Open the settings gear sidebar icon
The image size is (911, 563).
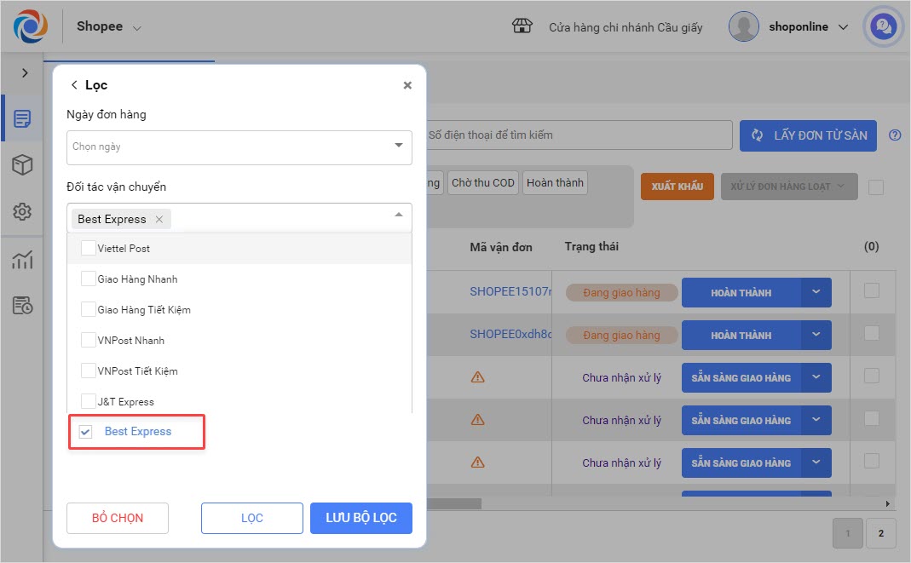point(22,211)
